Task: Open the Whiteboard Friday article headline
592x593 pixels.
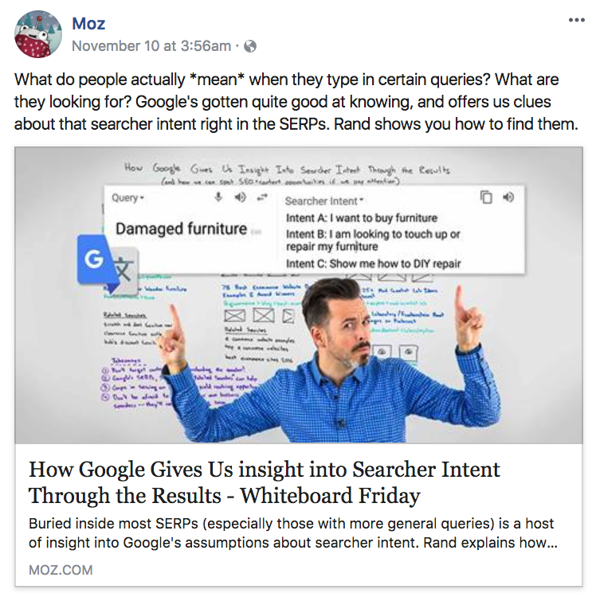Action: tap(265, 482)
